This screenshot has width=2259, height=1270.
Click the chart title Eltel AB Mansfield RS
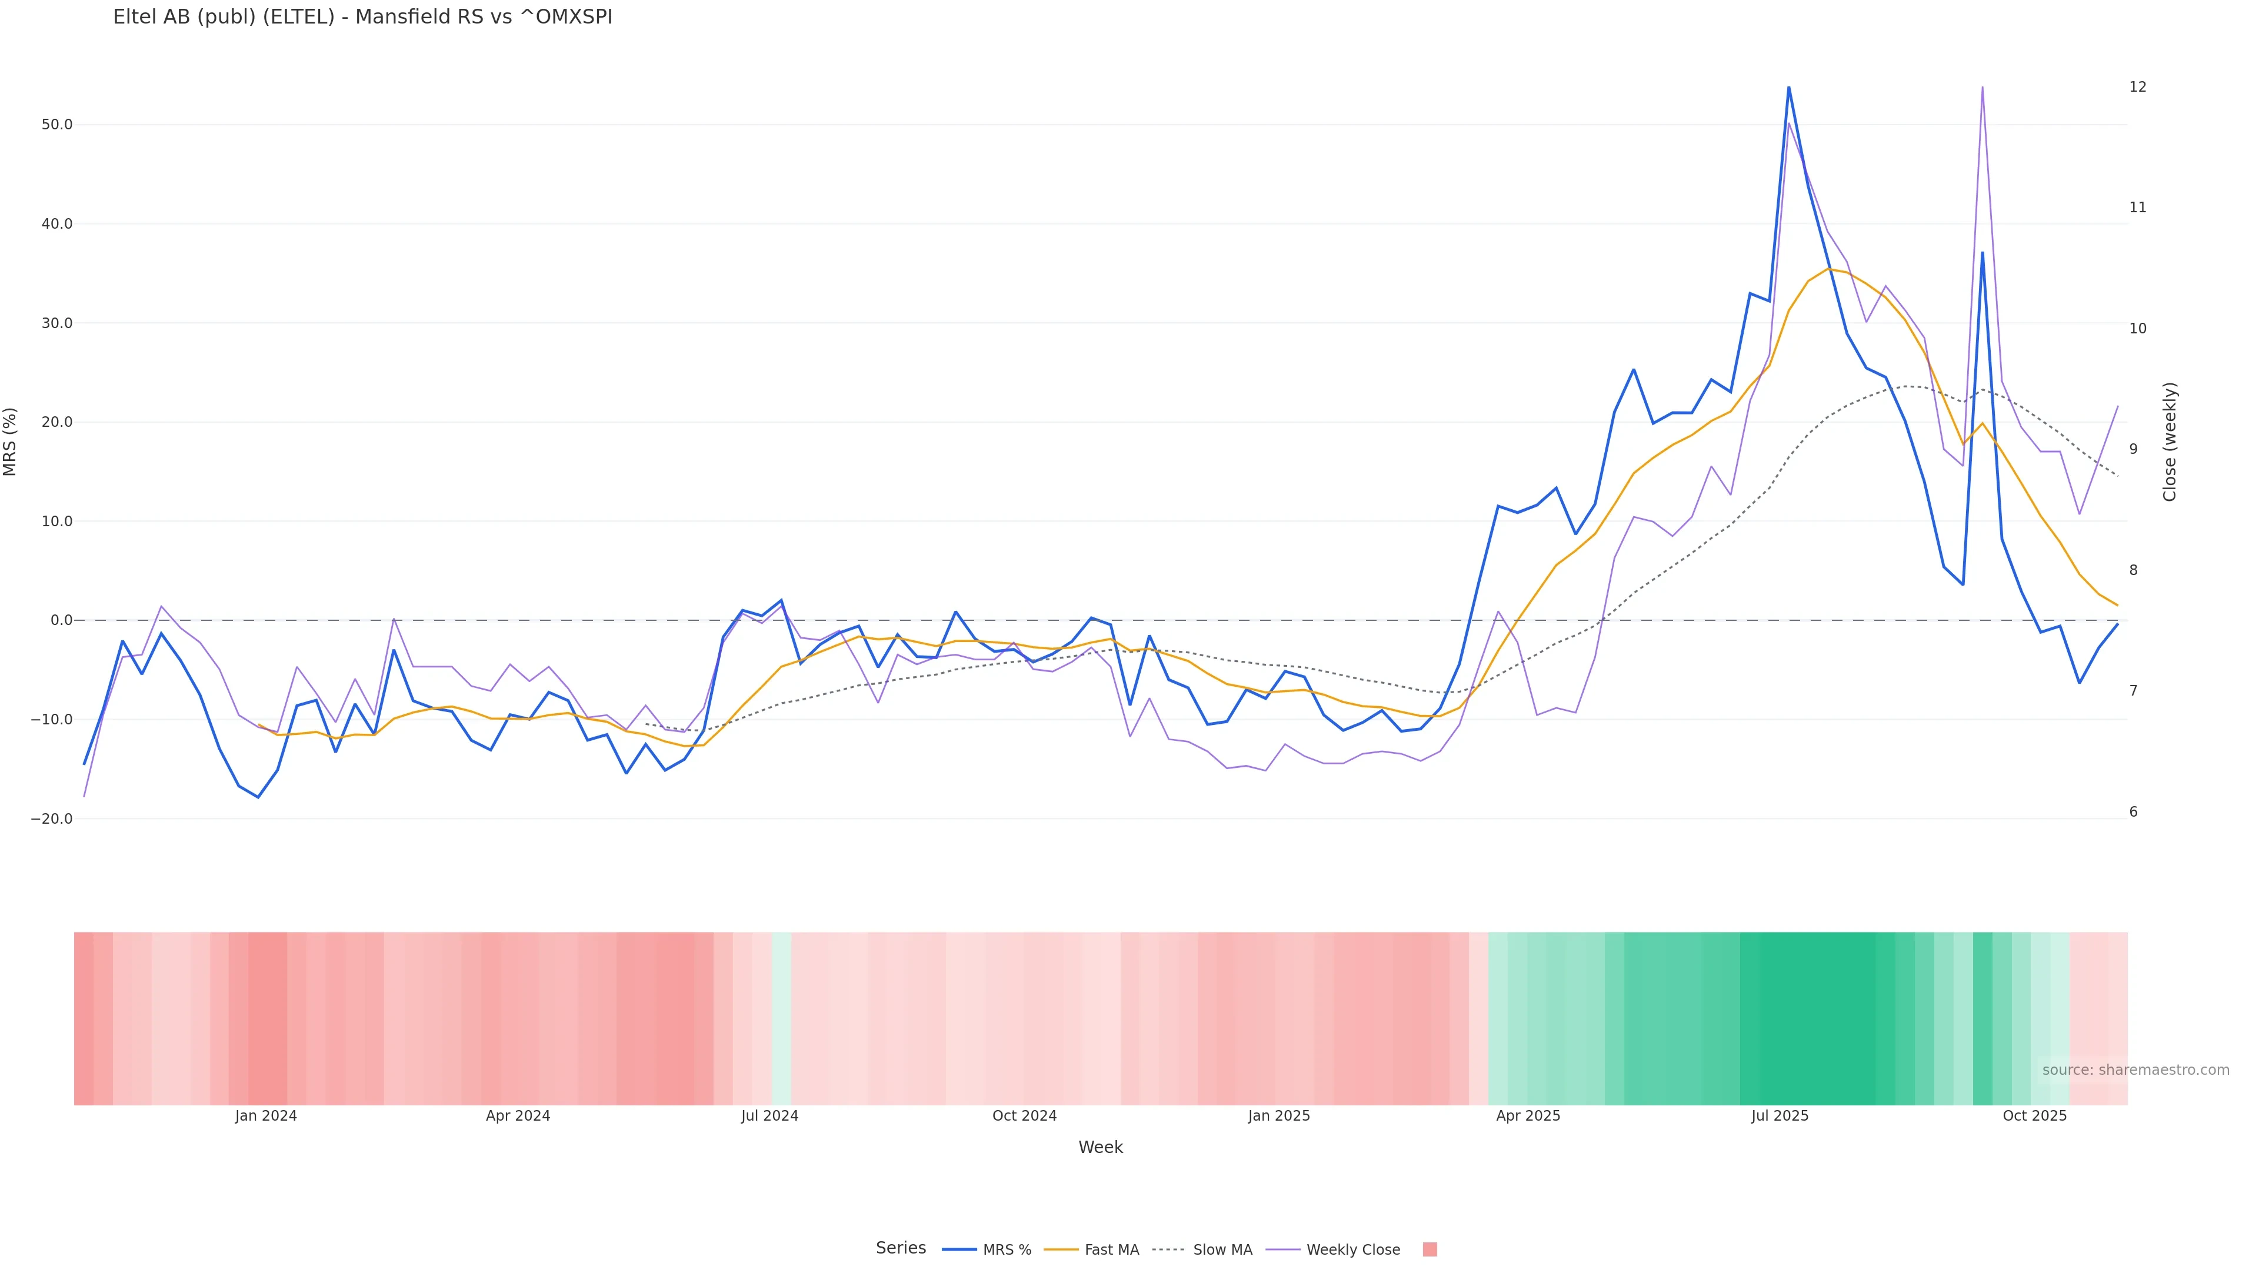click(362, 16)
